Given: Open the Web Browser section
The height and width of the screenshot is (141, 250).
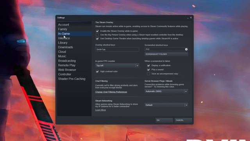Looking at the screenshot, I should coord(67,70).
